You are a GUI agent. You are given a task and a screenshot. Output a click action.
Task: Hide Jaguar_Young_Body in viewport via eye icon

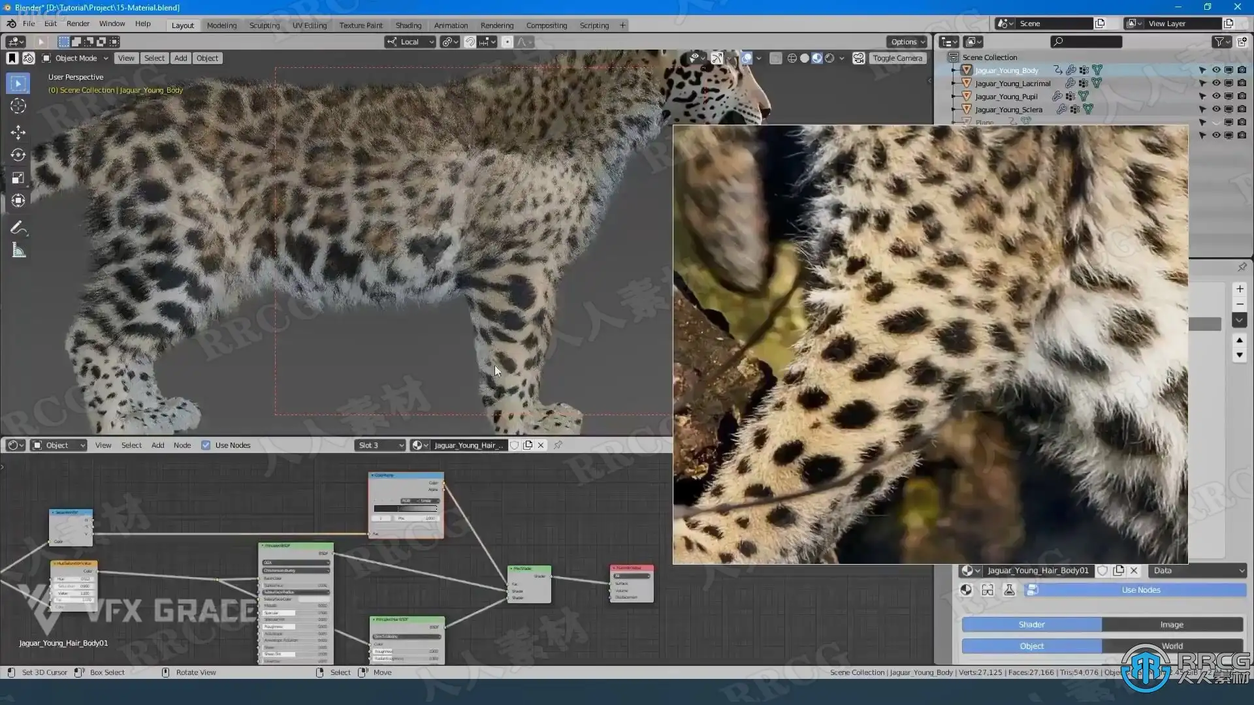[1215, 70]
